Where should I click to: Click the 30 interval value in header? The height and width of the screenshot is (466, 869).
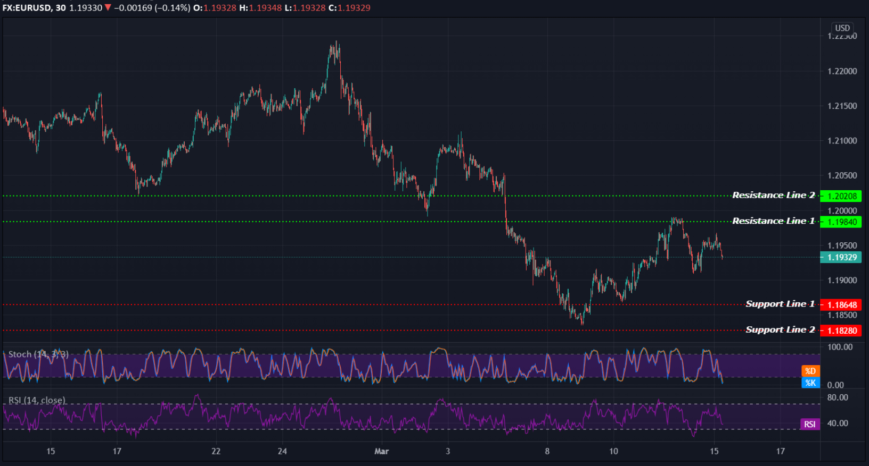[x=61, y=8]
